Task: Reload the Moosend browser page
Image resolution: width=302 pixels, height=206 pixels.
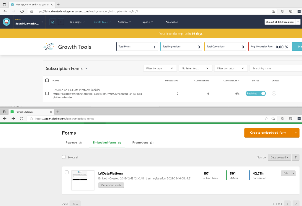Action: click(x=22, y=11)
